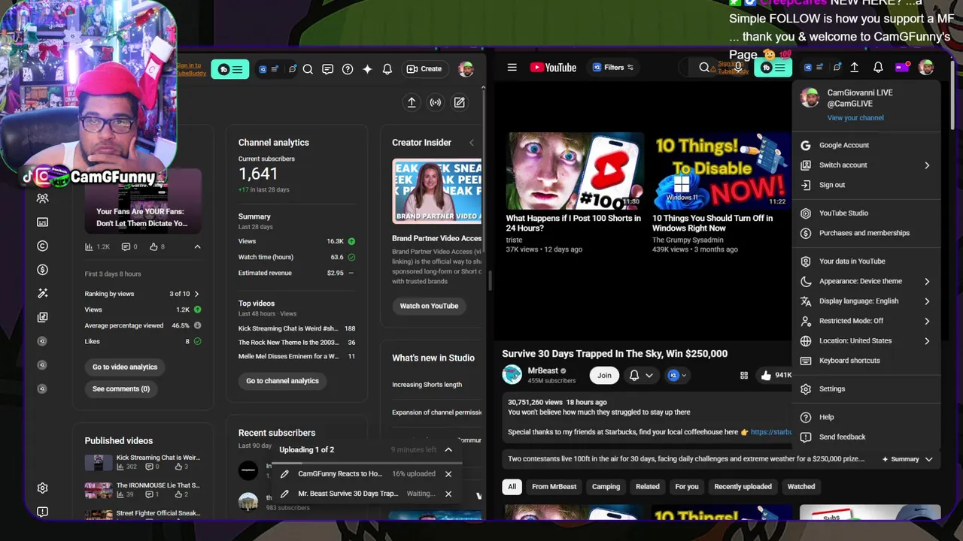Expand Location: United States submenu

pyautogui.click(x=865, y=341)
